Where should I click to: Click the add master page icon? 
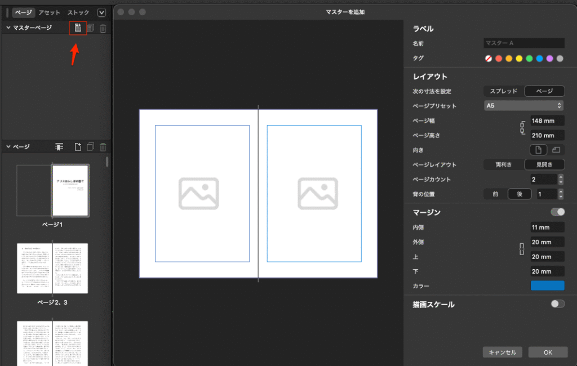click(x=78, y=28)
